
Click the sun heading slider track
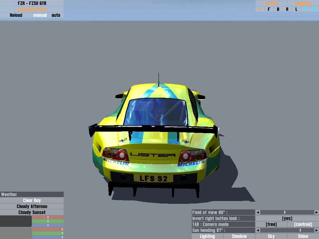point(287,230)
